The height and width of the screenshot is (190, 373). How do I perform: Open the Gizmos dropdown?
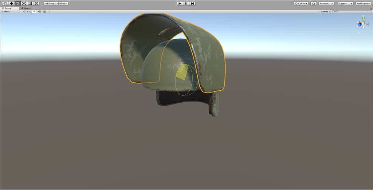tap(325, 11)
